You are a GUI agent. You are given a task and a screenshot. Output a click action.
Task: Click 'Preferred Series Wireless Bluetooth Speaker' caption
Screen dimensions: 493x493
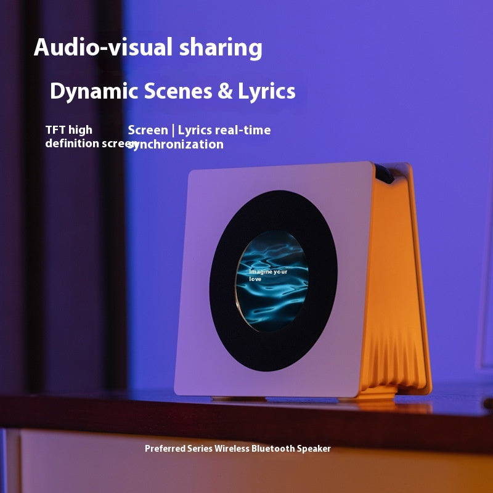[x=238, y=449]
